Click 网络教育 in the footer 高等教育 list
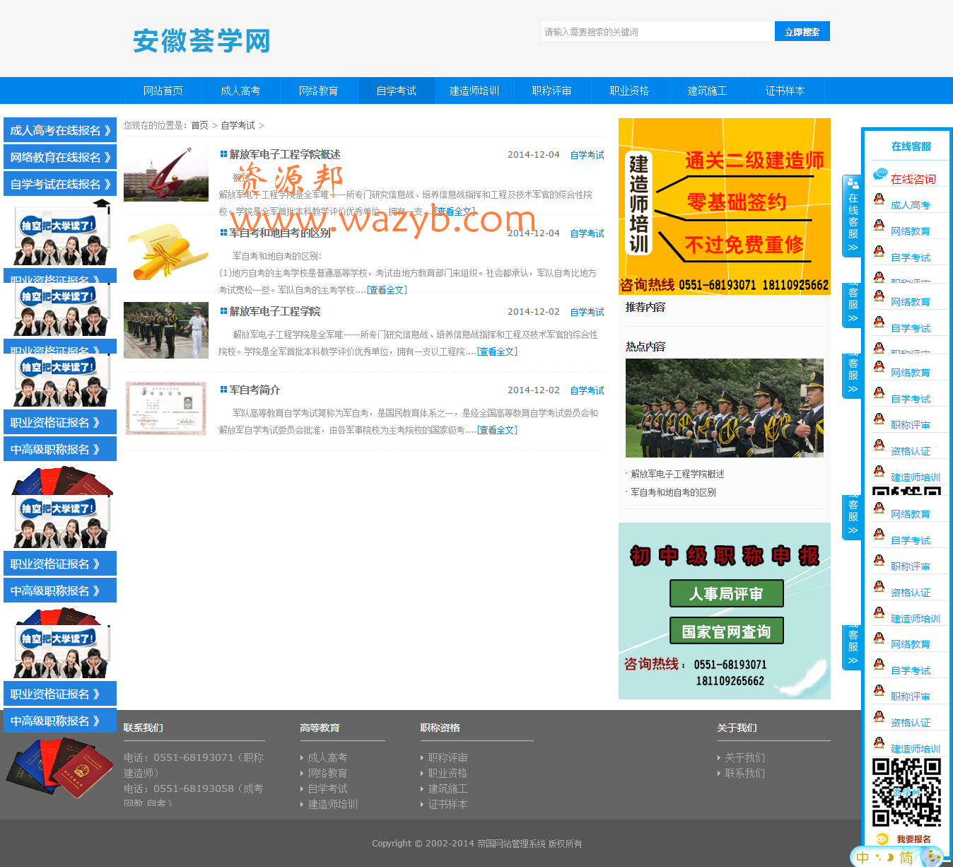 tap(327, 773)
